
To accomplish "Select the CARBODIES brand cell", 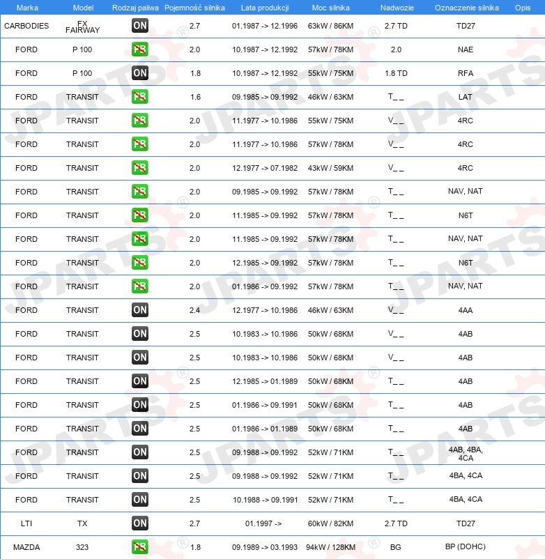I will coord(26,26).
